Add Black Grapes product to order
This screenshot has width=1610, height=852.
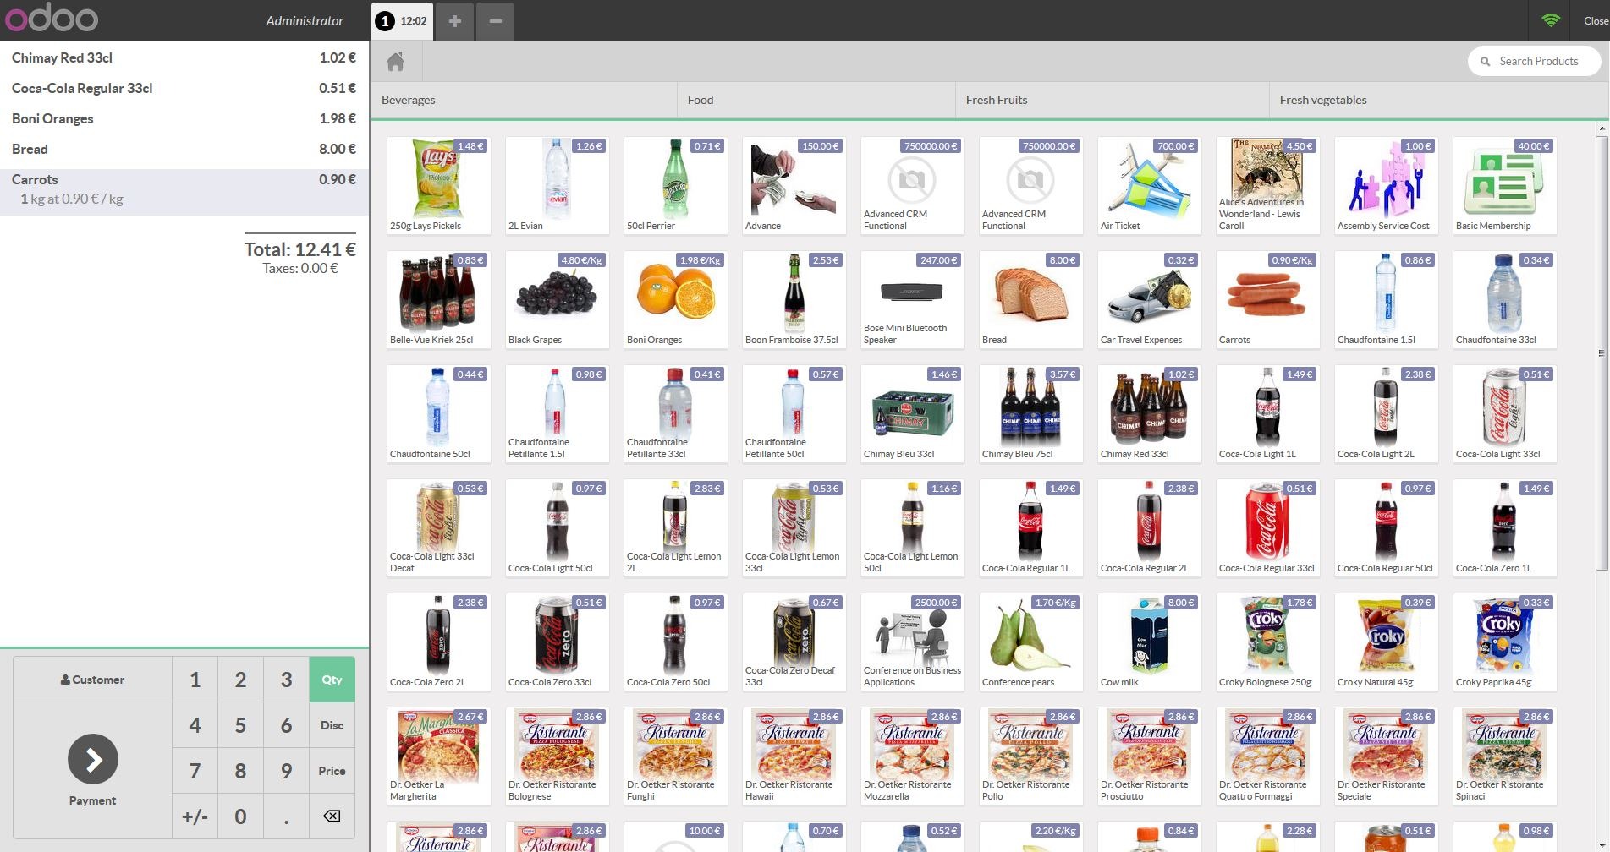pos(557,299)
